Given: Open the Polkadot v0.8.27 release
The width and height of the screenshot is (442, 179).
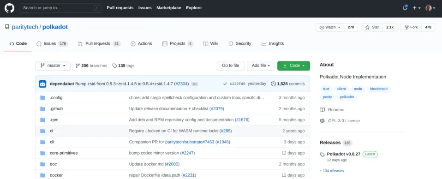Looking at the screenshot, I should [344, 154].
